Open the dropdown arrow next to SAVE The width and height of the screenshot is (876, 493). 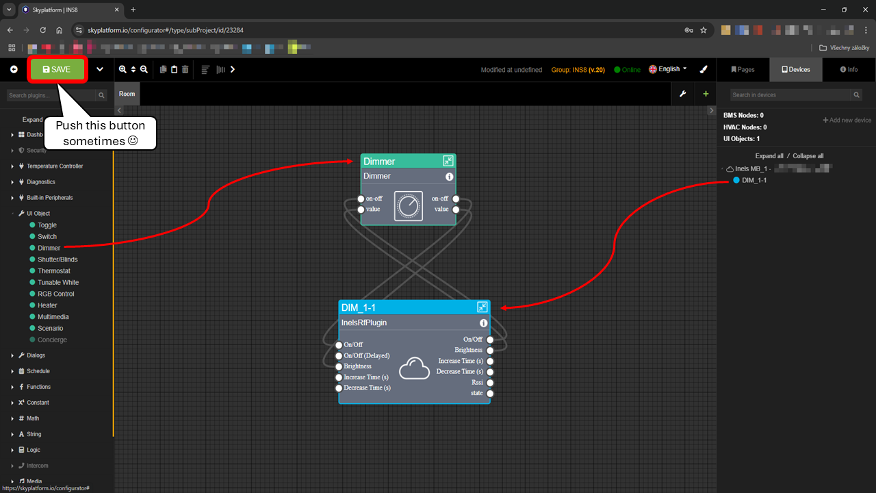tap(100, 69)
